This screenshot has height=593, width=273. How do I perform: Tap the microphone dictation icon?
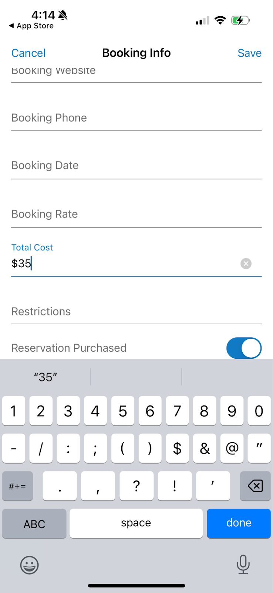243,564
